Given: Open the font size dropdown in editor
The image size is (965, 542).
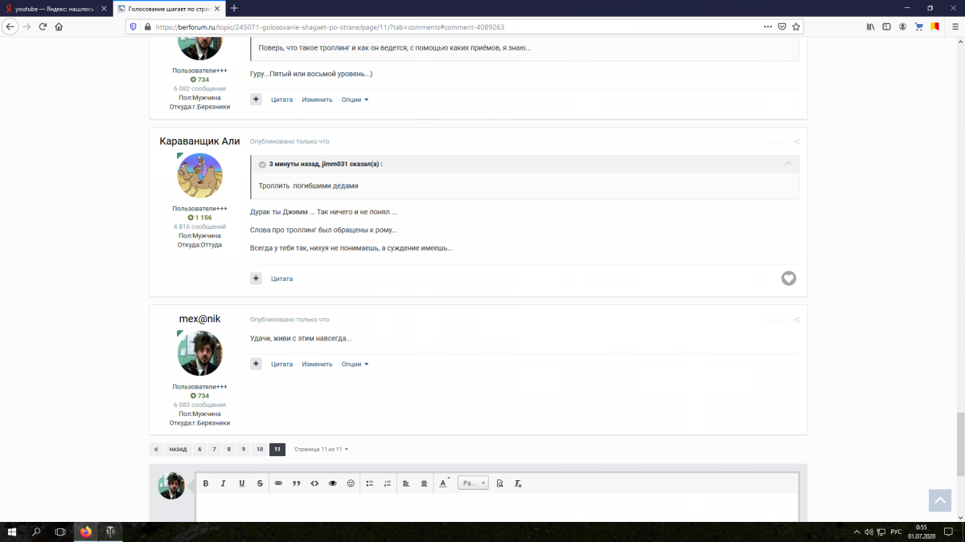Looking at the screenshot, I should (x=473, y=483).
